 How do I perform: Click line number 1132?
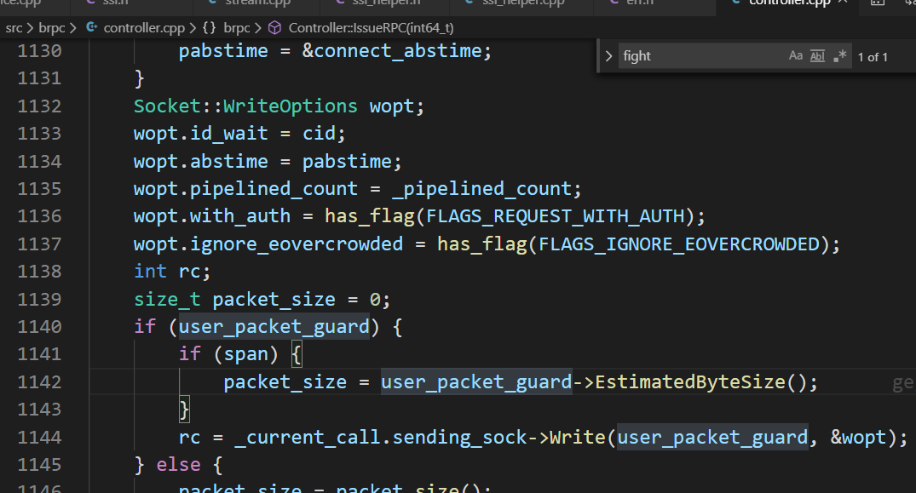pyautogui.click(x=39, y=106)
